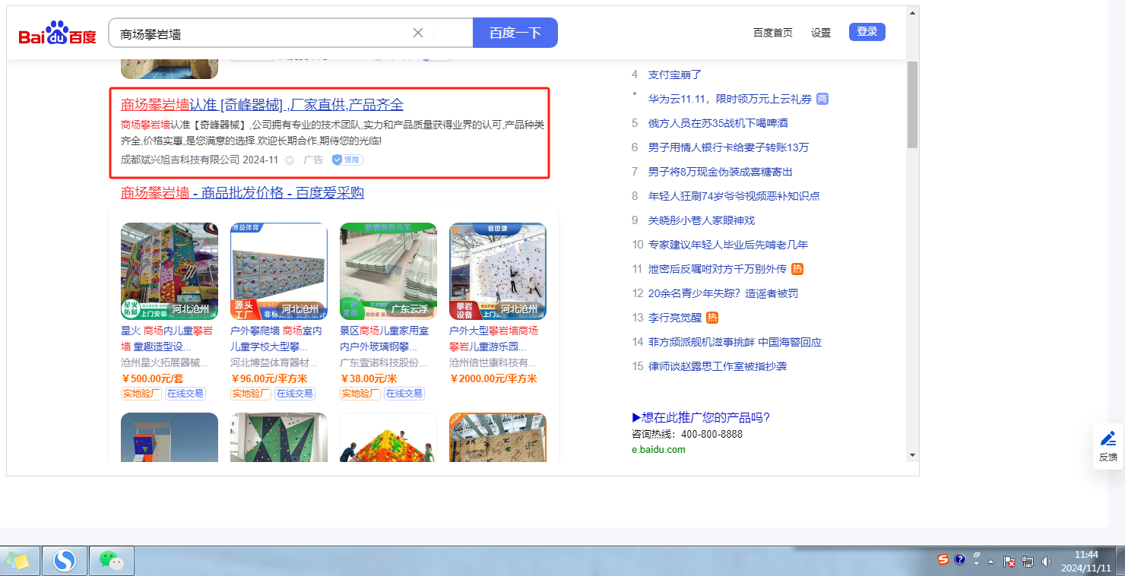
Task: Open the 博益体育 climbing wall product image
Action: [x=279, y=271]
